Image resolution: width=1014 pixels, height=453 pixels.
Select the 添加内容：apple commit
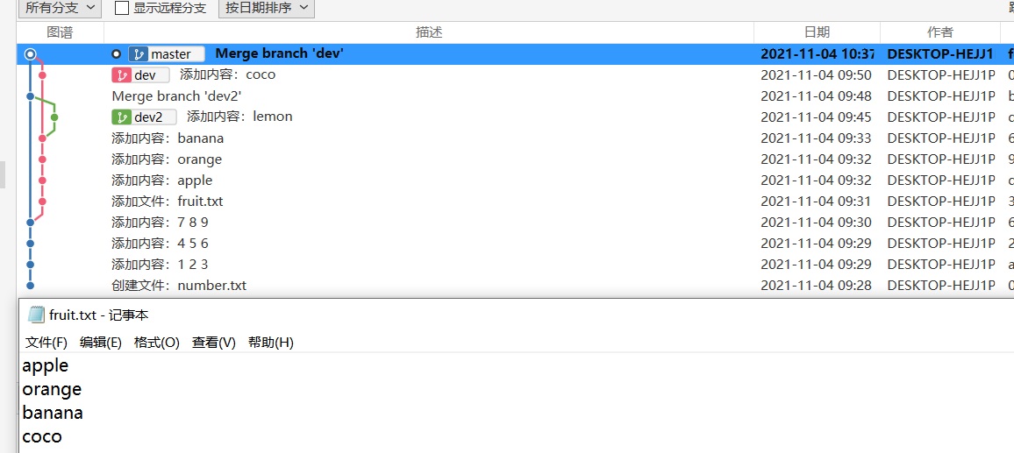516,180
